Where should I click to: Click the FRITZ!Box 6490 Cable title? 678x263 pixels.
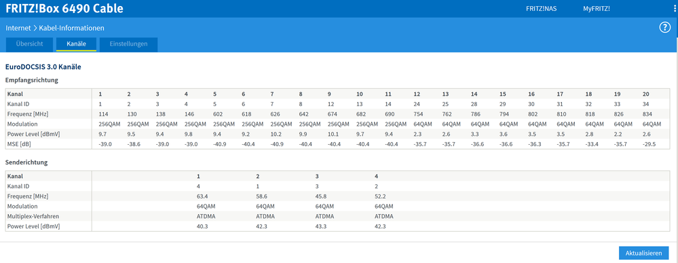pos(64,8)
